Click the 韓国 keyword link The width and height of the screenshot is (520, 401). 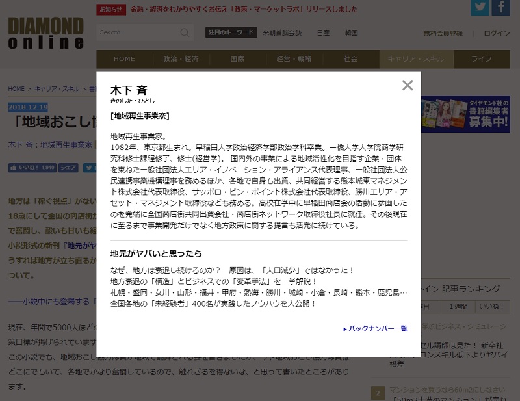pos(351,33)
